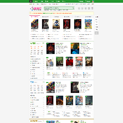
Task: Open the red Black Widow movie poster
Action: tap(67, 24)
